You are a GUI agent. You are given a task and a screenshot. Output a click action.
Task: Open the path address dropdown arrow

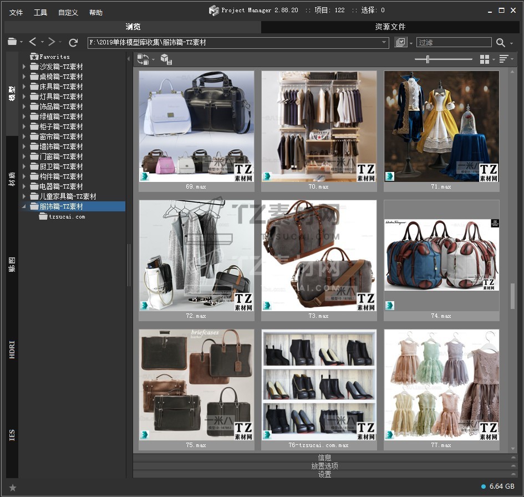click(x=384, y=42)
